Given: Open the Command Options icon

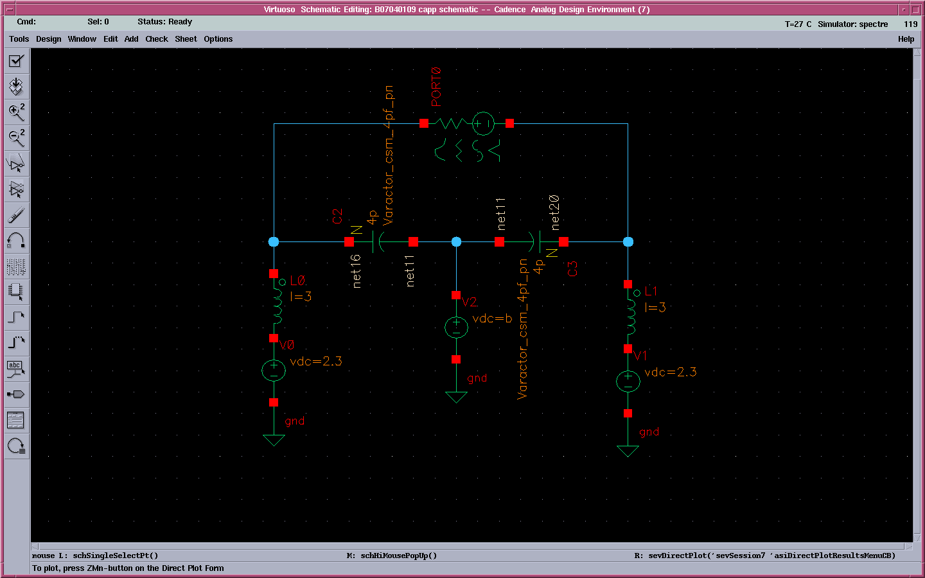Looking at the screenshot, I should [16, 421].
